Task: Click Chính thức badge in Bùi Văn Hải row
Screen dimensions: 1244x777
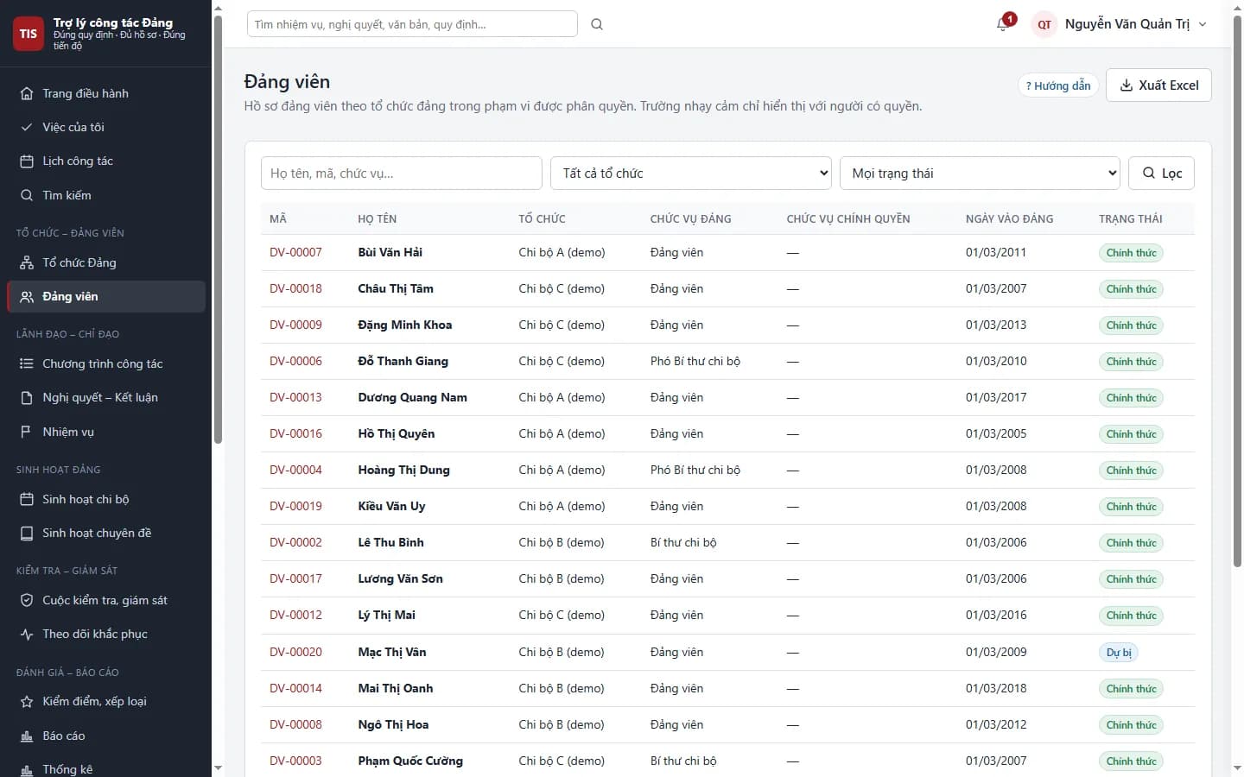Action: coord(1131,253)
